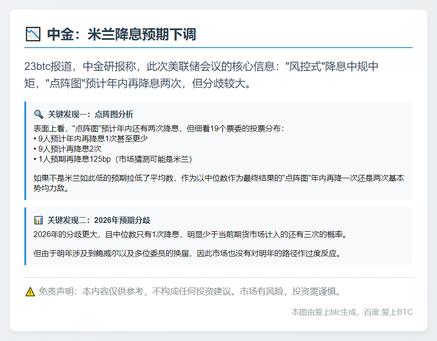Image resolution: width=437 pixels, height=341 pixels.
Task: Click the bullet mentioning 米兰 and 125bp
Action: point(112,158)
